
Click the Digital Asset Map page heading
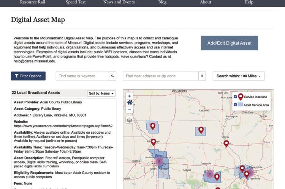coord(38,20)
